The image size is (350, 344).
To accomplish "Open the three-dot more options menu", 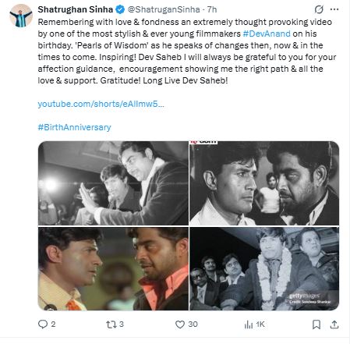I will click(334, 9).
